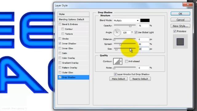The image size is (197, 111).
Task: Click the Distance value field
Action: pos(143,39)
